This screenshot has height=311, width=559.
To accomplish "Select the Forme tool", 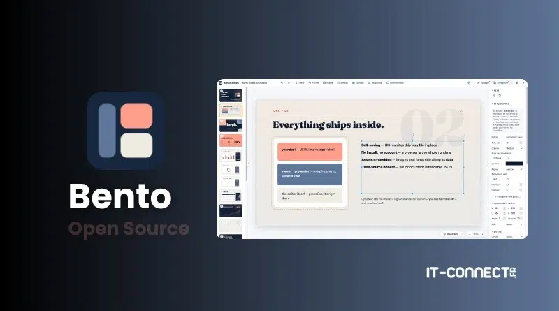I will click(x=314, y=82).
